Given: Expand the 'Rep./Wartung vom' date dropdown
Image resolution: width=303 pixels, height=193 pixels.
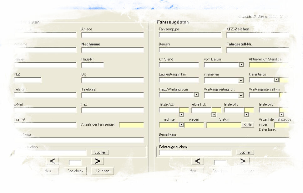Looking at the screenshot, I should pyautogui.click(x=196, y=95).
